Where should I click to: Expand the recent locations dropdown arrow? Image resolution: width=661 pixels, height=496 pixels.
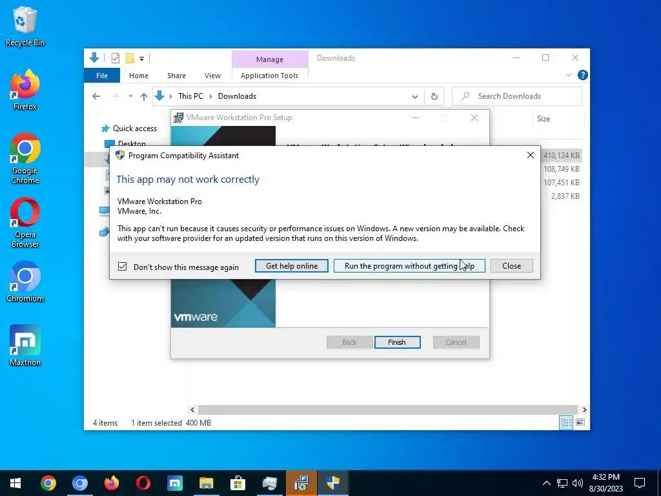pyautogui.click(x=130, y=96)
